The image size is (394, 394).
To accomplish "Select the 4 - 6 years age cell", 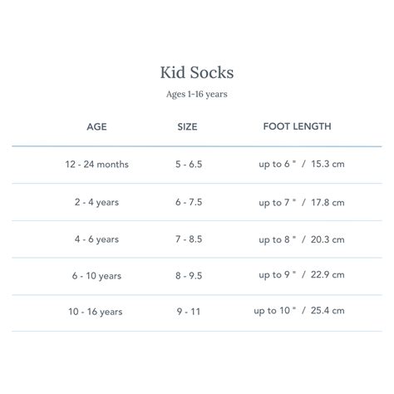I will 96,239.
